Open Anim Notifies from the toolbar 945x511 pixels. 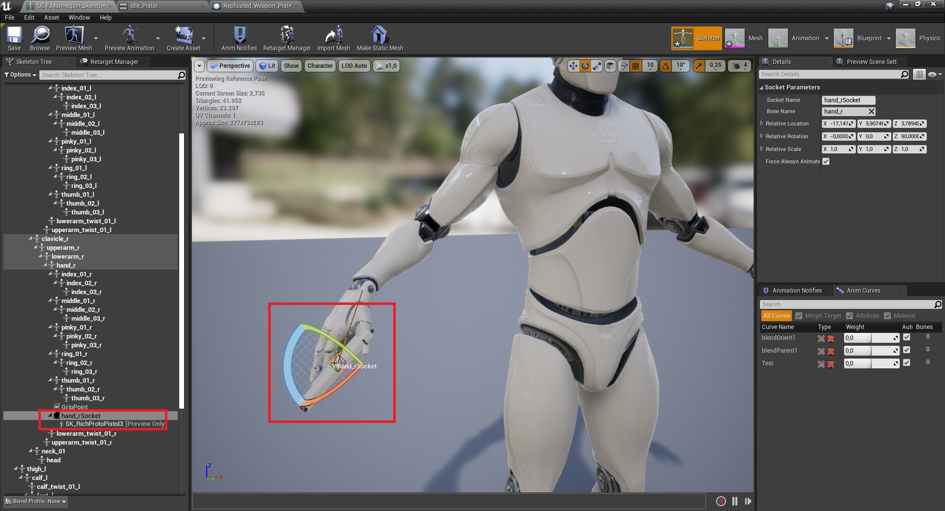[239, 38]
